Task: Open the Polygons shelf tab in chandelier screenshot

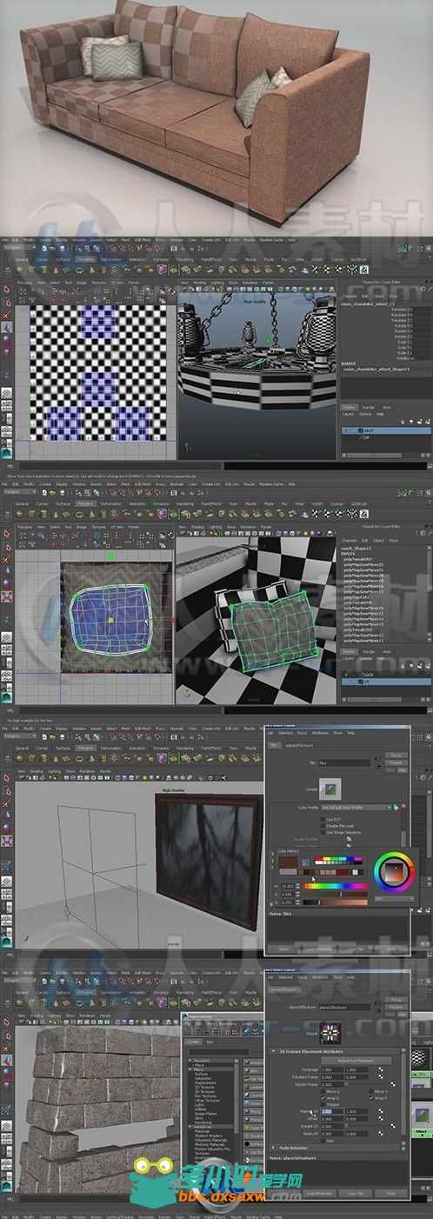Action: click(86, 258)
